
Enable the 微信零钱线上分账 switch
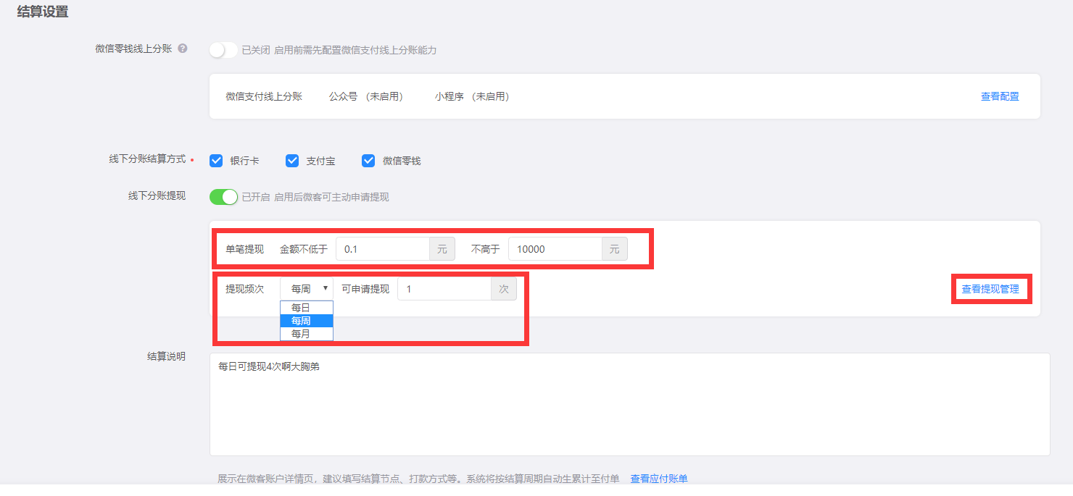(223, 50)
